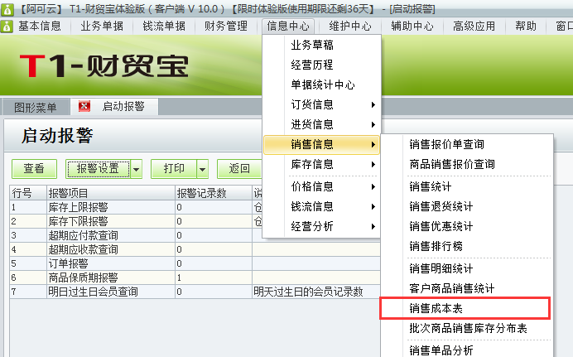Expand the 进货信息 submenu

tap(321, 124)
